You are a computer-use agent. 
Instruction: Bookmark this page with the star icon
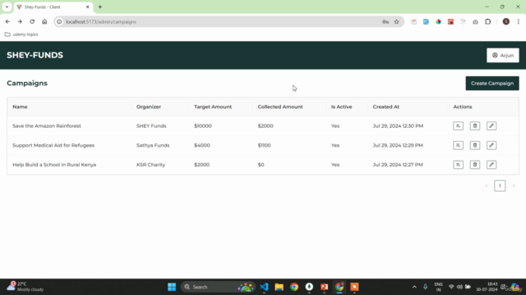click(x=396, y=22)
